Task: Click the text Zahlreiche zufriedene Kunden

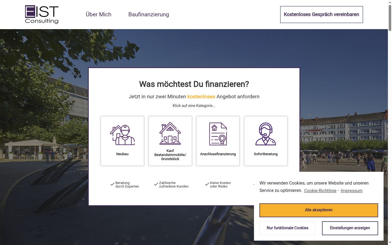Action: click(x=174, y=185)
